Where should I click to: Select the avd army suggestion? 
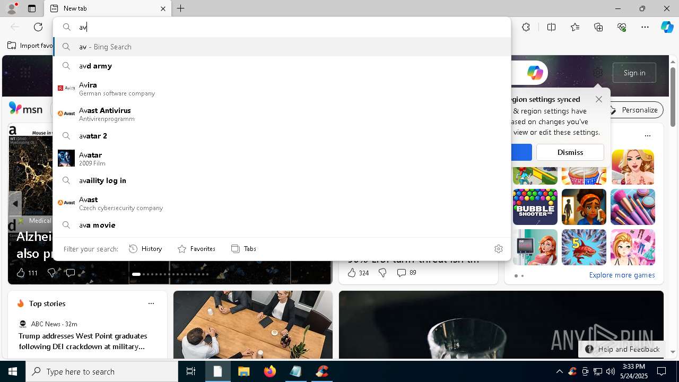click(282, 66)
